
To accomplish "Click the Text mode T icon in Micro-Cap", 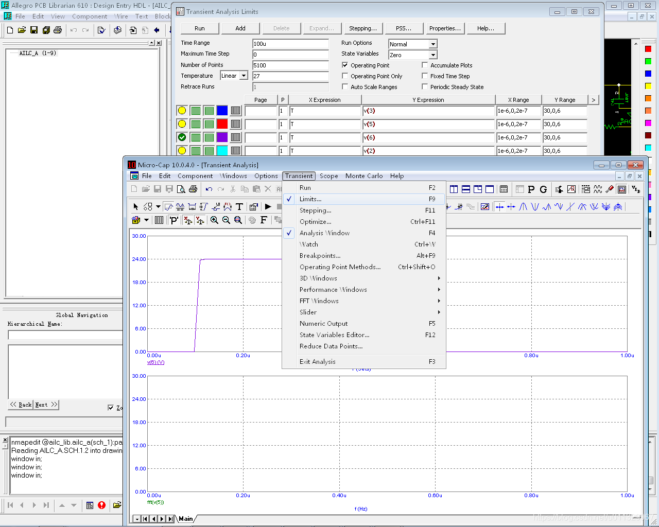I will point(239,207).
